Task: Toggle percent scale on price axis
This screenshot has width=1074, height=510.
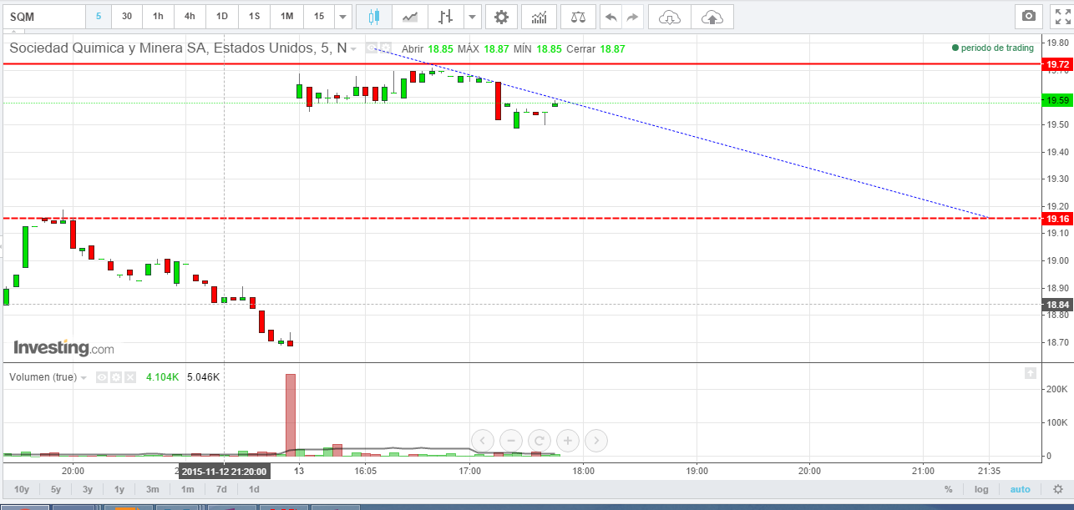Action: [948, 489]
